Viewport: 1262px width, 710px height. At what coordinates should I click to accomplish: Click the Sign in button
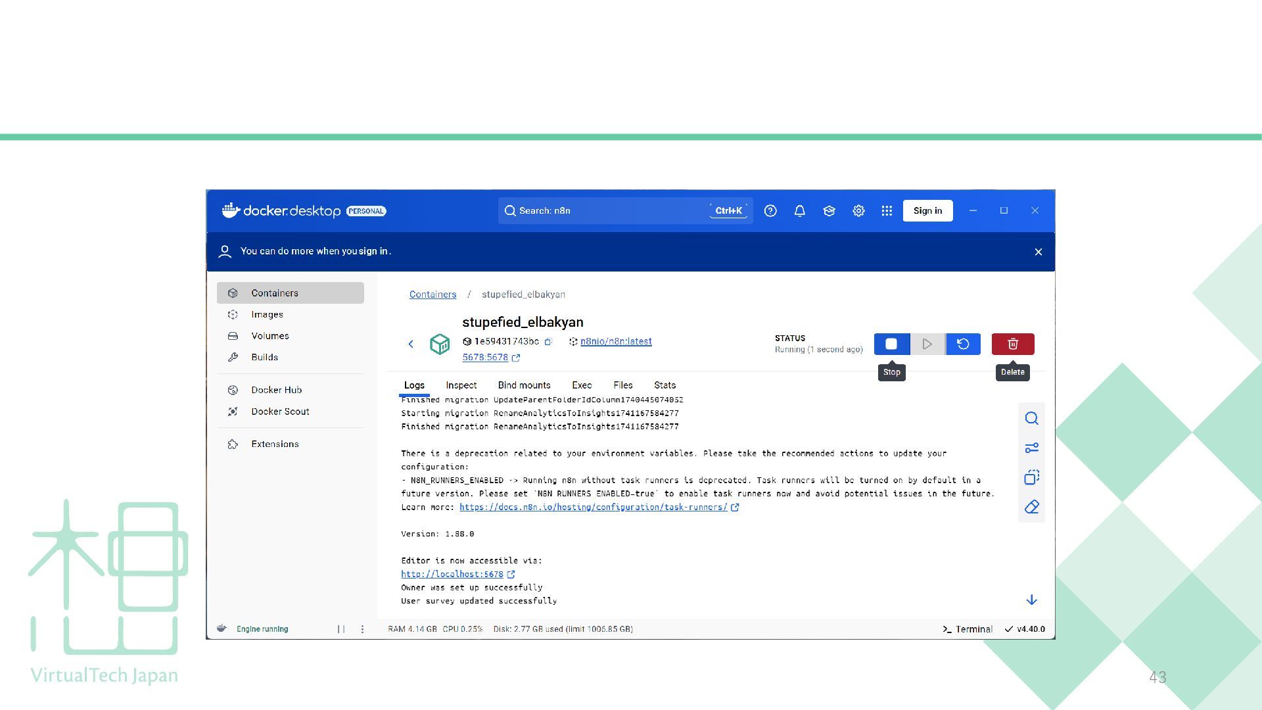[927, 211]
